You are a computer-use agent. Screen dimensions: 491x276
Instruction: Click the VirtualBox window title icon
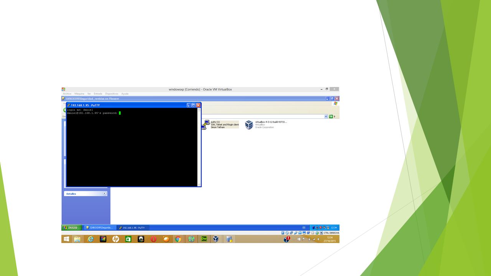63,89
